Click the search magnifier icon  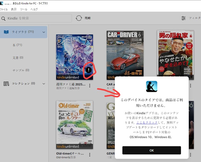click(3, 19)
